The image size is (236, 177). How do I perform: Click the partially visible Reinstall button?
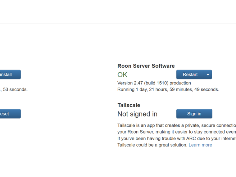point(10,75)
